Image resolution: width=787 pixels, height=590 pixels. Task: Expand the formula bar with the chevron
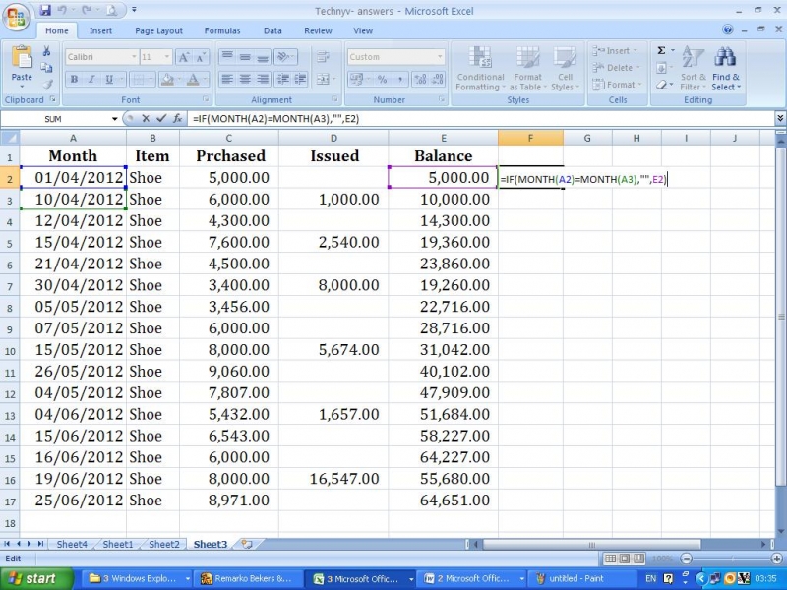click(779, 118)
